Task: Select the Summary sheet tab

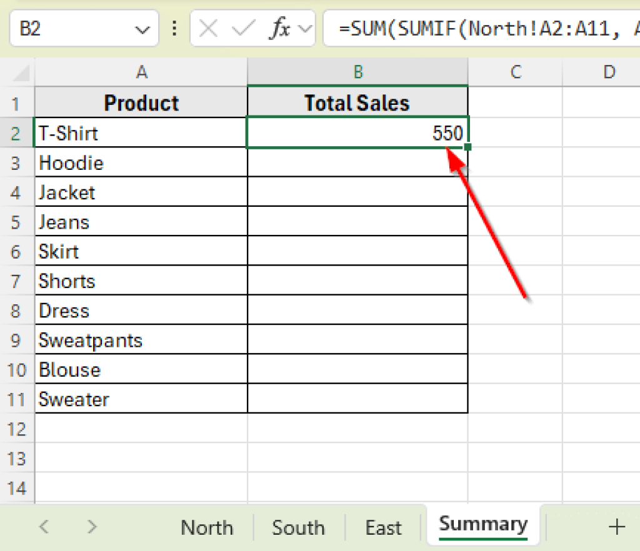Action: [x=482, y=525]
